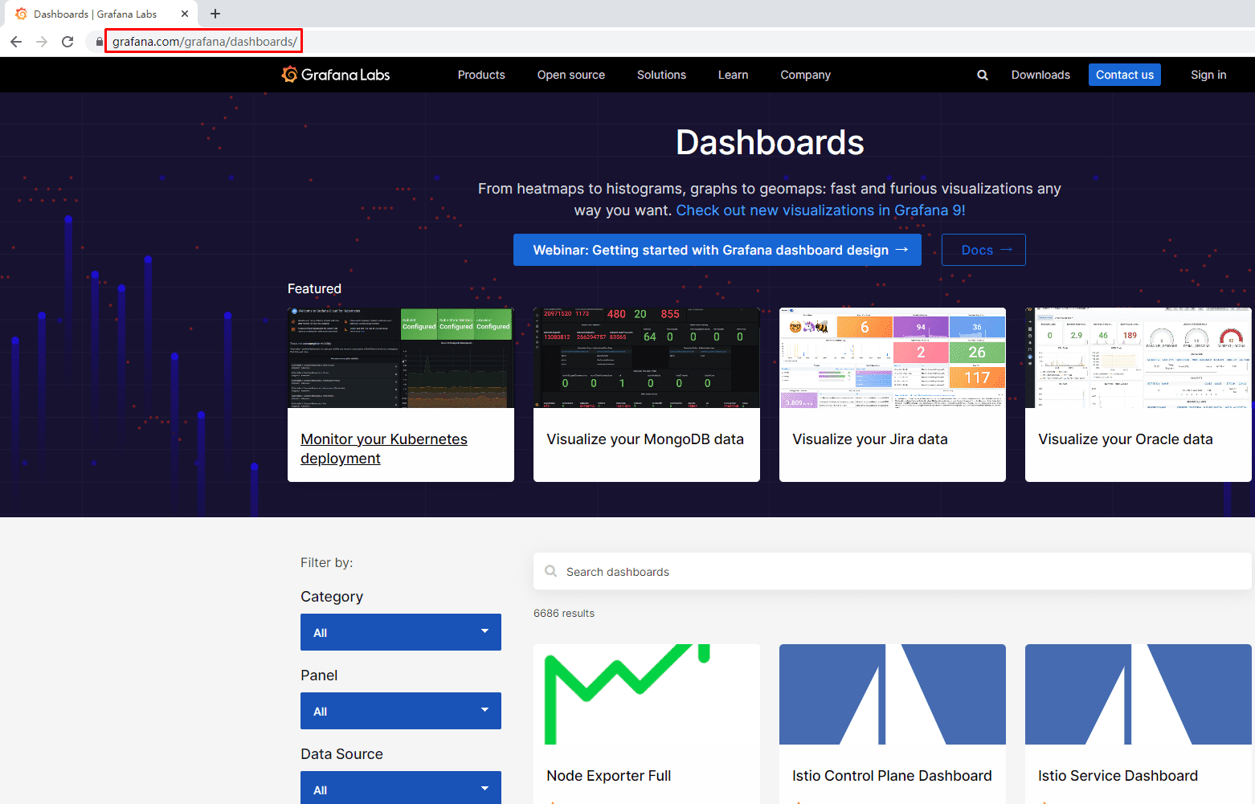Open the Grafana dashboard design webinar
The width and height of the screenshot is (1255, 804).
tap(717, 250)
